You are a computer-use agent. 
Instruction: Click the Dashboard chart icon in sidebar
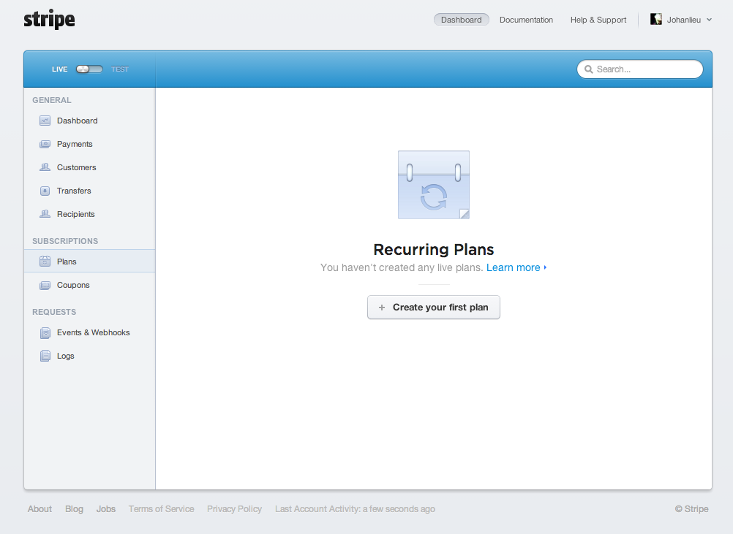coord(45,121)
